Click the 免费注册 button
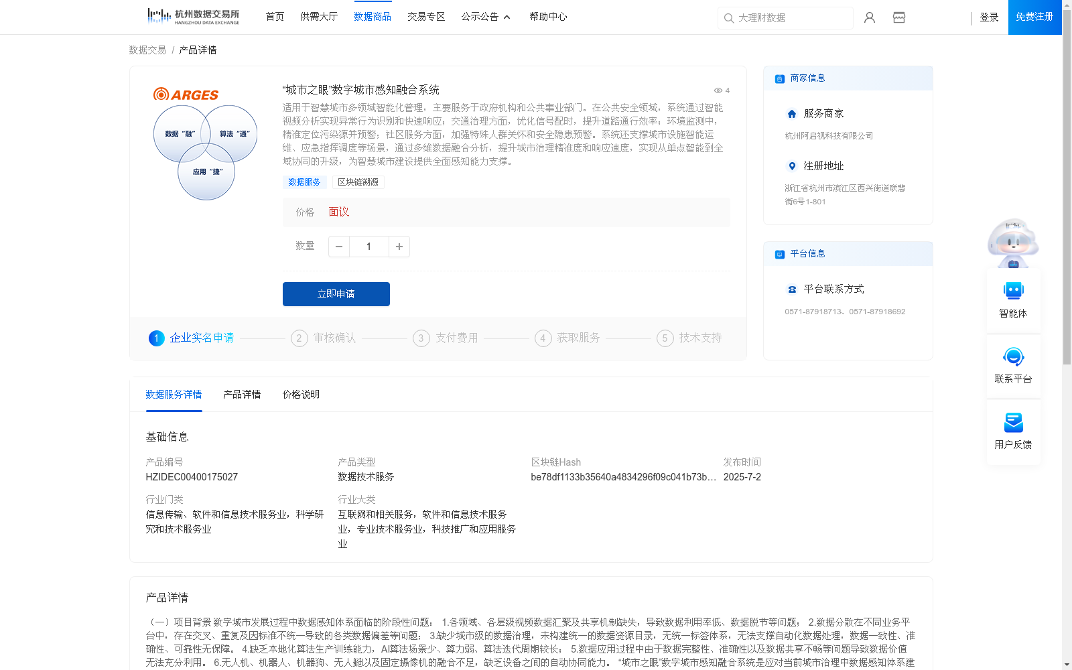Image resolution: width=1072 pixels, height=670 pixels. [1034, 17]
